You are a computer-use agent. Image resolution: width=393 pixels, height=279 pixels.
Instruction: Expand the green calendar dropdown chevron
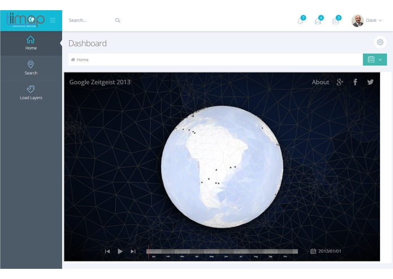380,60
